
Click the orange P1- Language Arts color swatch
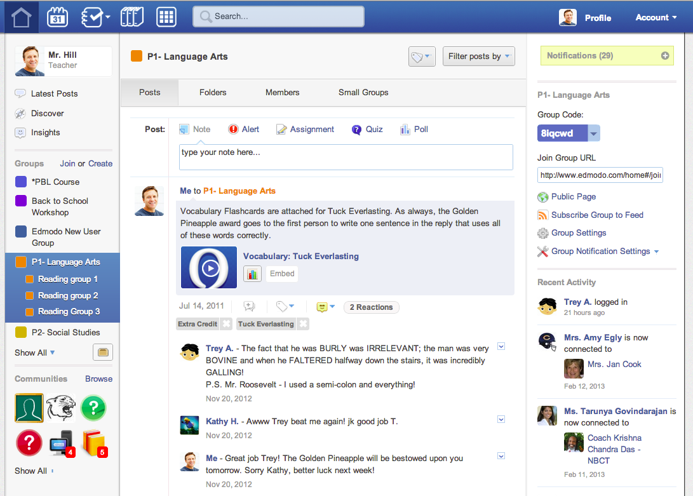tap(137, 57)
